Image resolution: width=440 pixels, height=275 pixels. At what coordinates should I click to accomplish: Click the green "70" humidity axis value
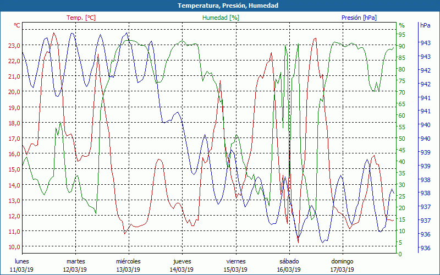coord(402,92)
